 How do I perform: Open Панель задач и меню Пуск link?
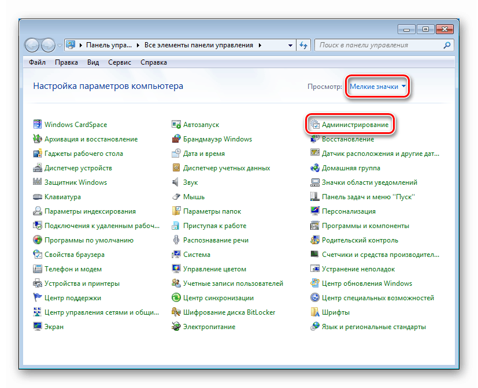(x=368, y=197)
